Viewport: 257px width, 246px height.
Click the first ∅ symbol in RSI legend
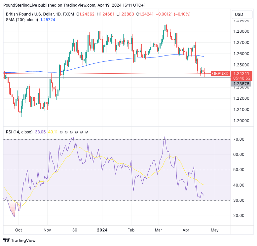click(62, 132)
